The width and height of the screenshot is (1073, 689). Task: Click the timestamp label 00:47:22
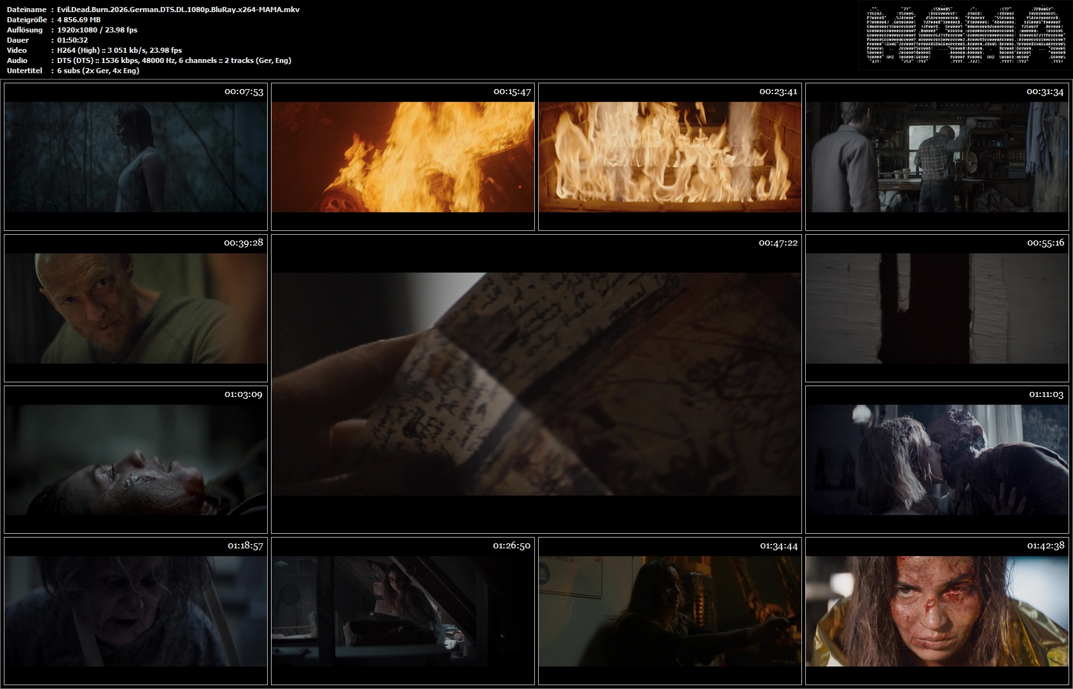point(778,242)
